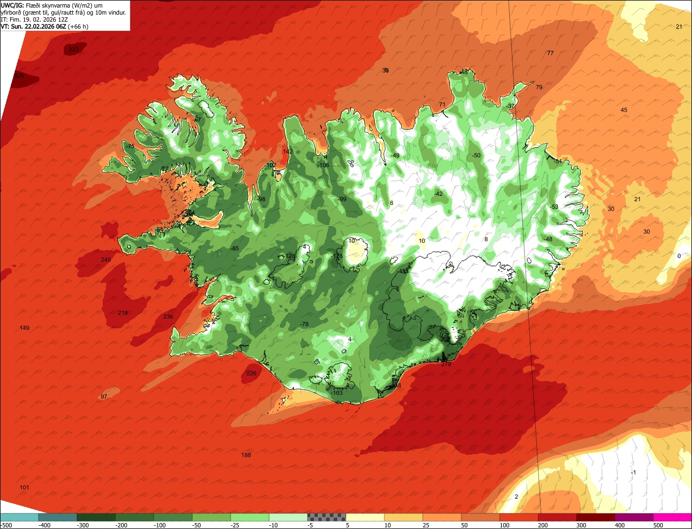Click the offshore value 236

[168, 316]
